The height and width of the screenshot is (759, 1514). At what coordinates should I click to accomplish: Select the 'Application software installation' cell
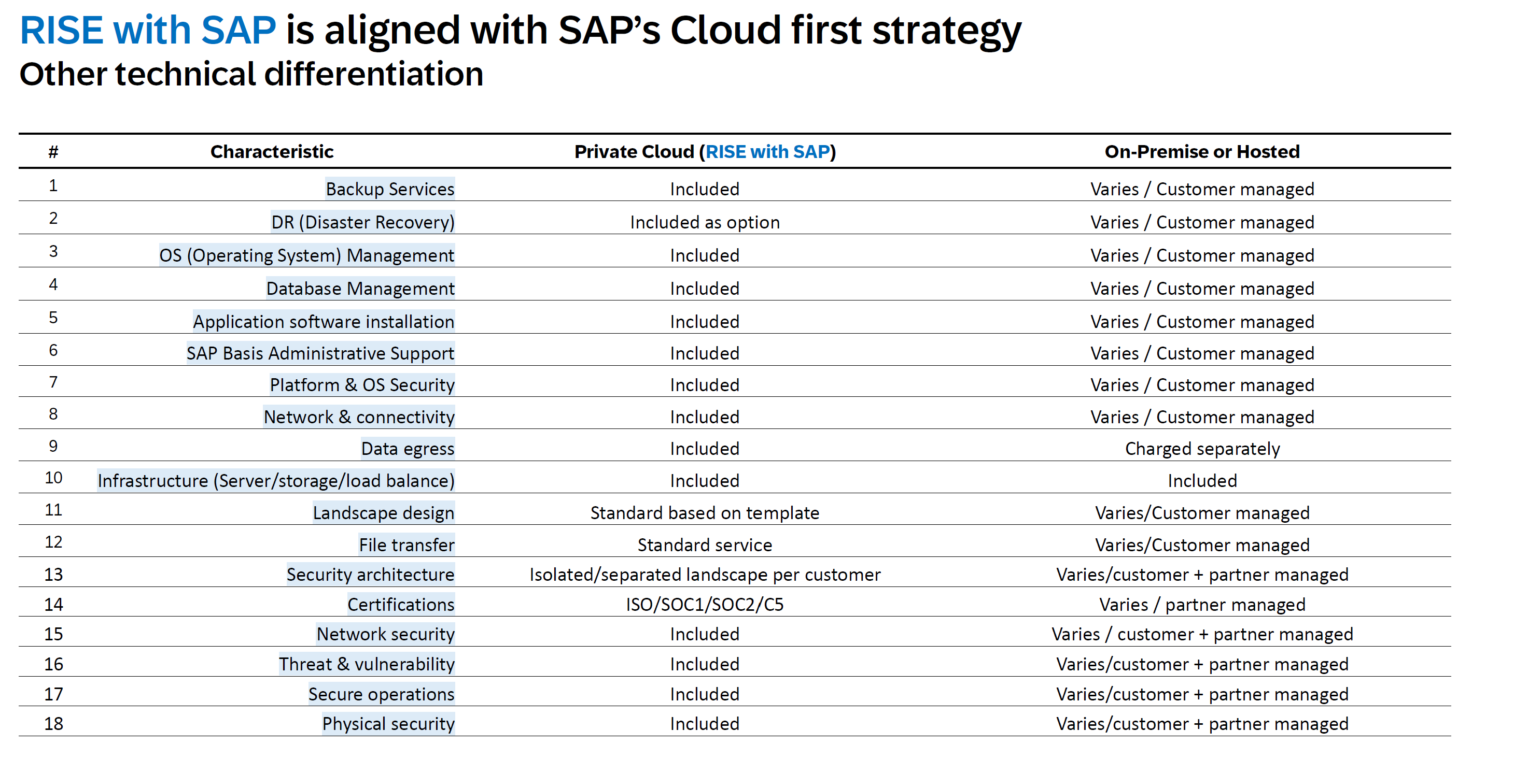[x=323, y=322]
